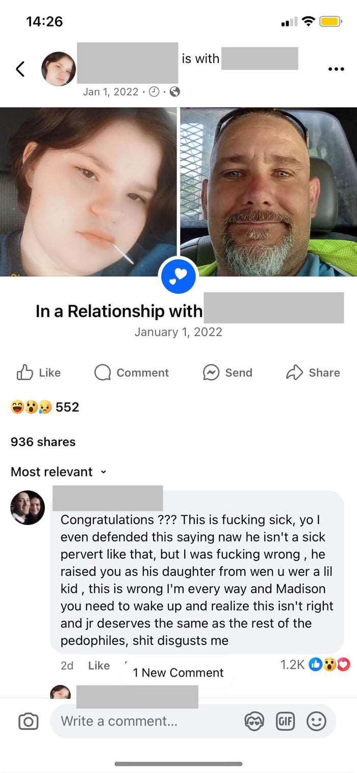
Task: Tap the blue heart relationship badge
Action: pyautogui.click(x=178, y=276)
